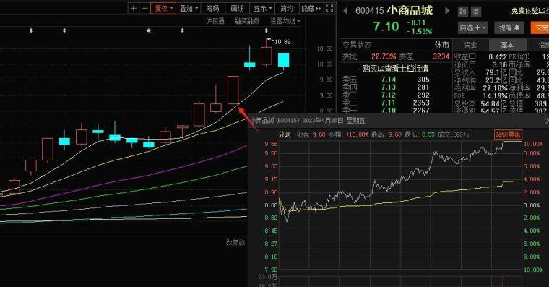Click the 隐藏 panel button
The width and height of the screenshot is (549, 287).
(x=311, y=9)
